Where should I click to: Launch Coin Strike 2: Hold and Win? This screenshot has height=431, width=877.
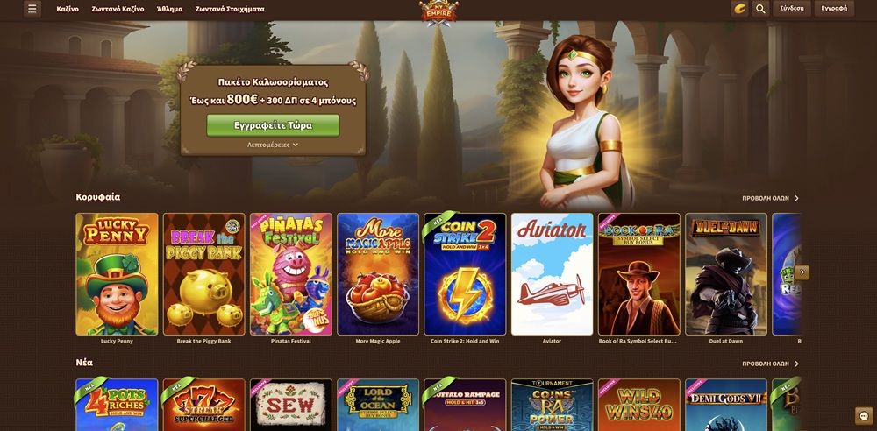coord(465,274)
